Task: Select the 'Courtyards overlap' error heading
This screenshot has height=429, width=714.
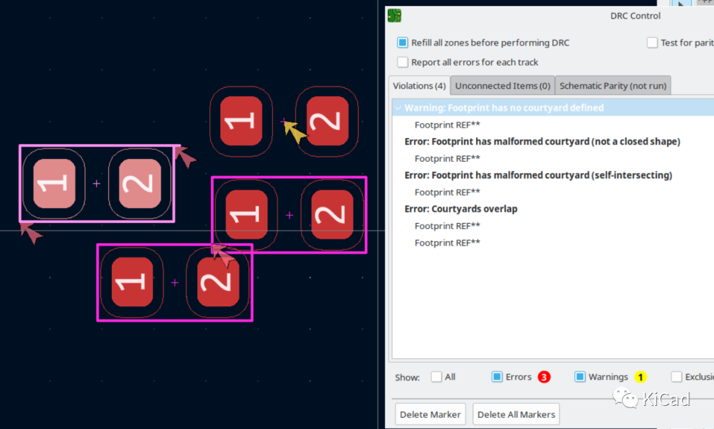Action: (461, 209)
